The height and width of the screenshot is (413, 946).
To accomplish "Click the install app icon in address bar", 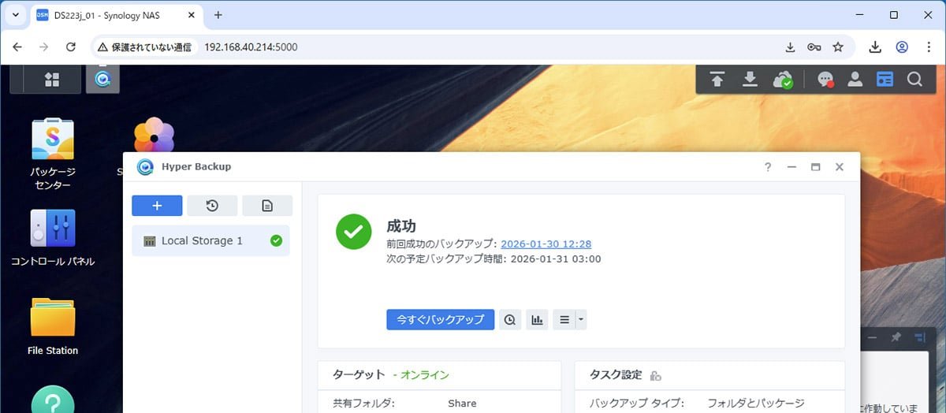I will tap(791, 47).
